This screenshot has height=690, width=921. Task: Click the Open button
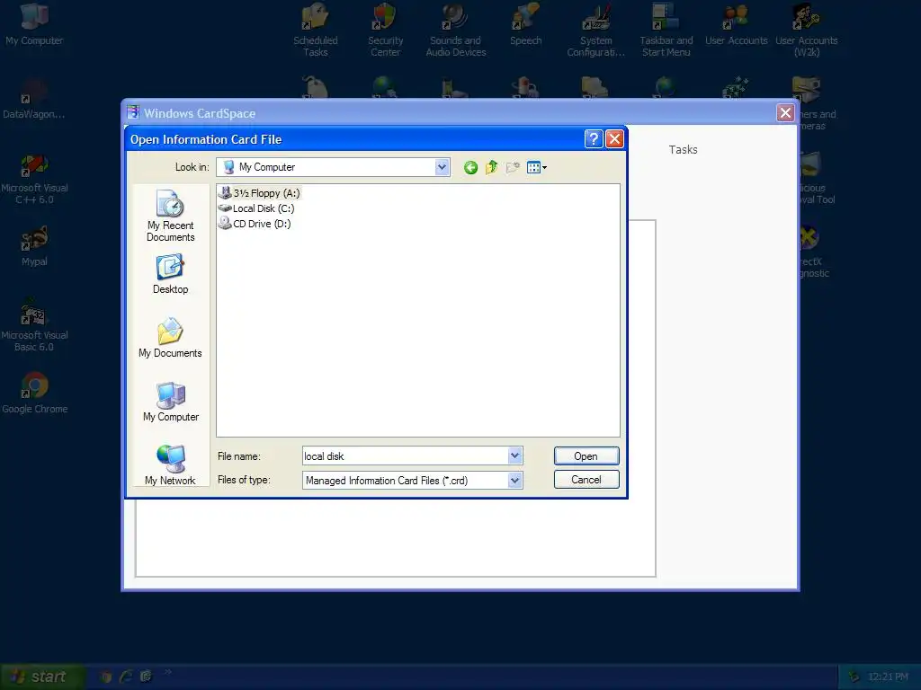(586, 456)
